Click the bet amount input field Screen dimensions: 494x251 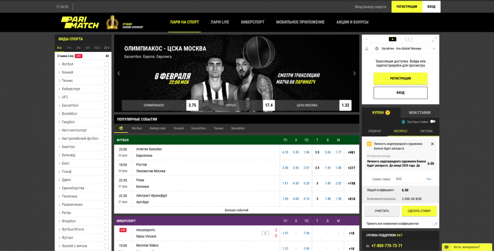click(x=409, y=179)
